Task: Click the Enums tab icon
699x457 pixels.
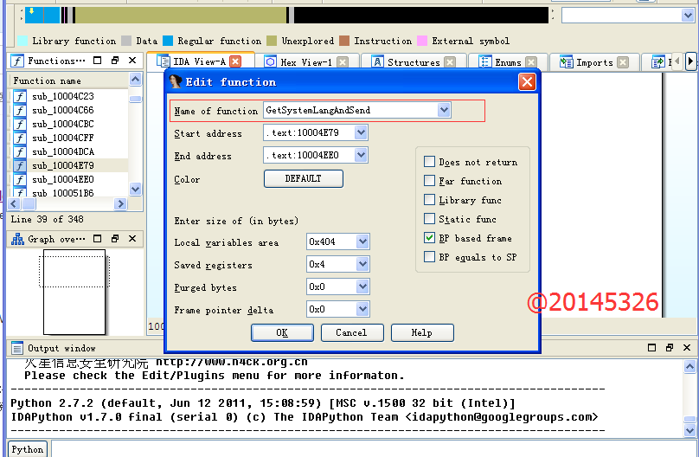Action: (x=484, y=62)
